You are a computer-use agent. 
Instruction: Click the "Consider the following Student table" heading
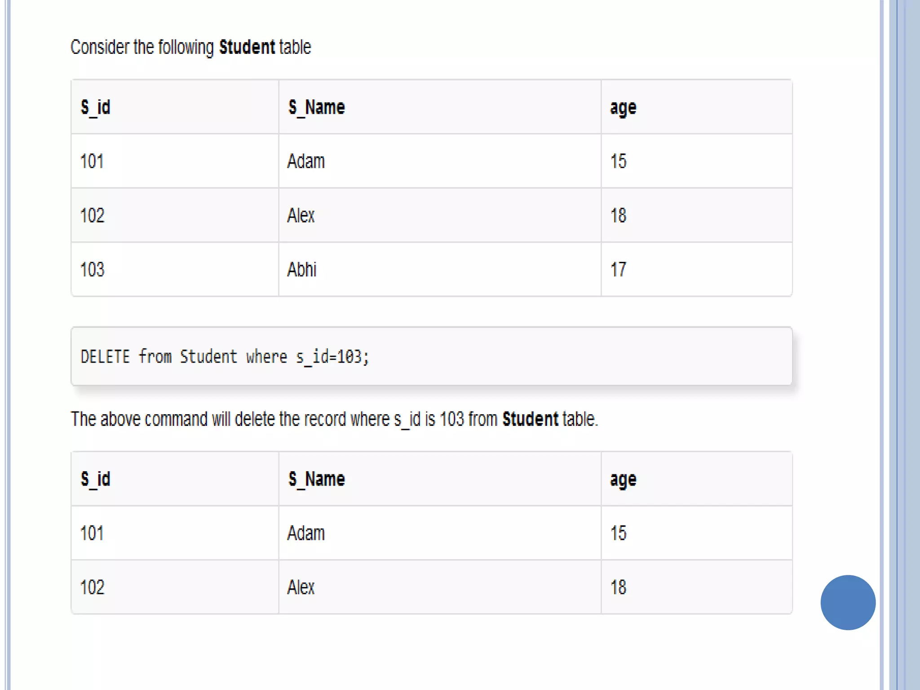(x=191, y=47)
